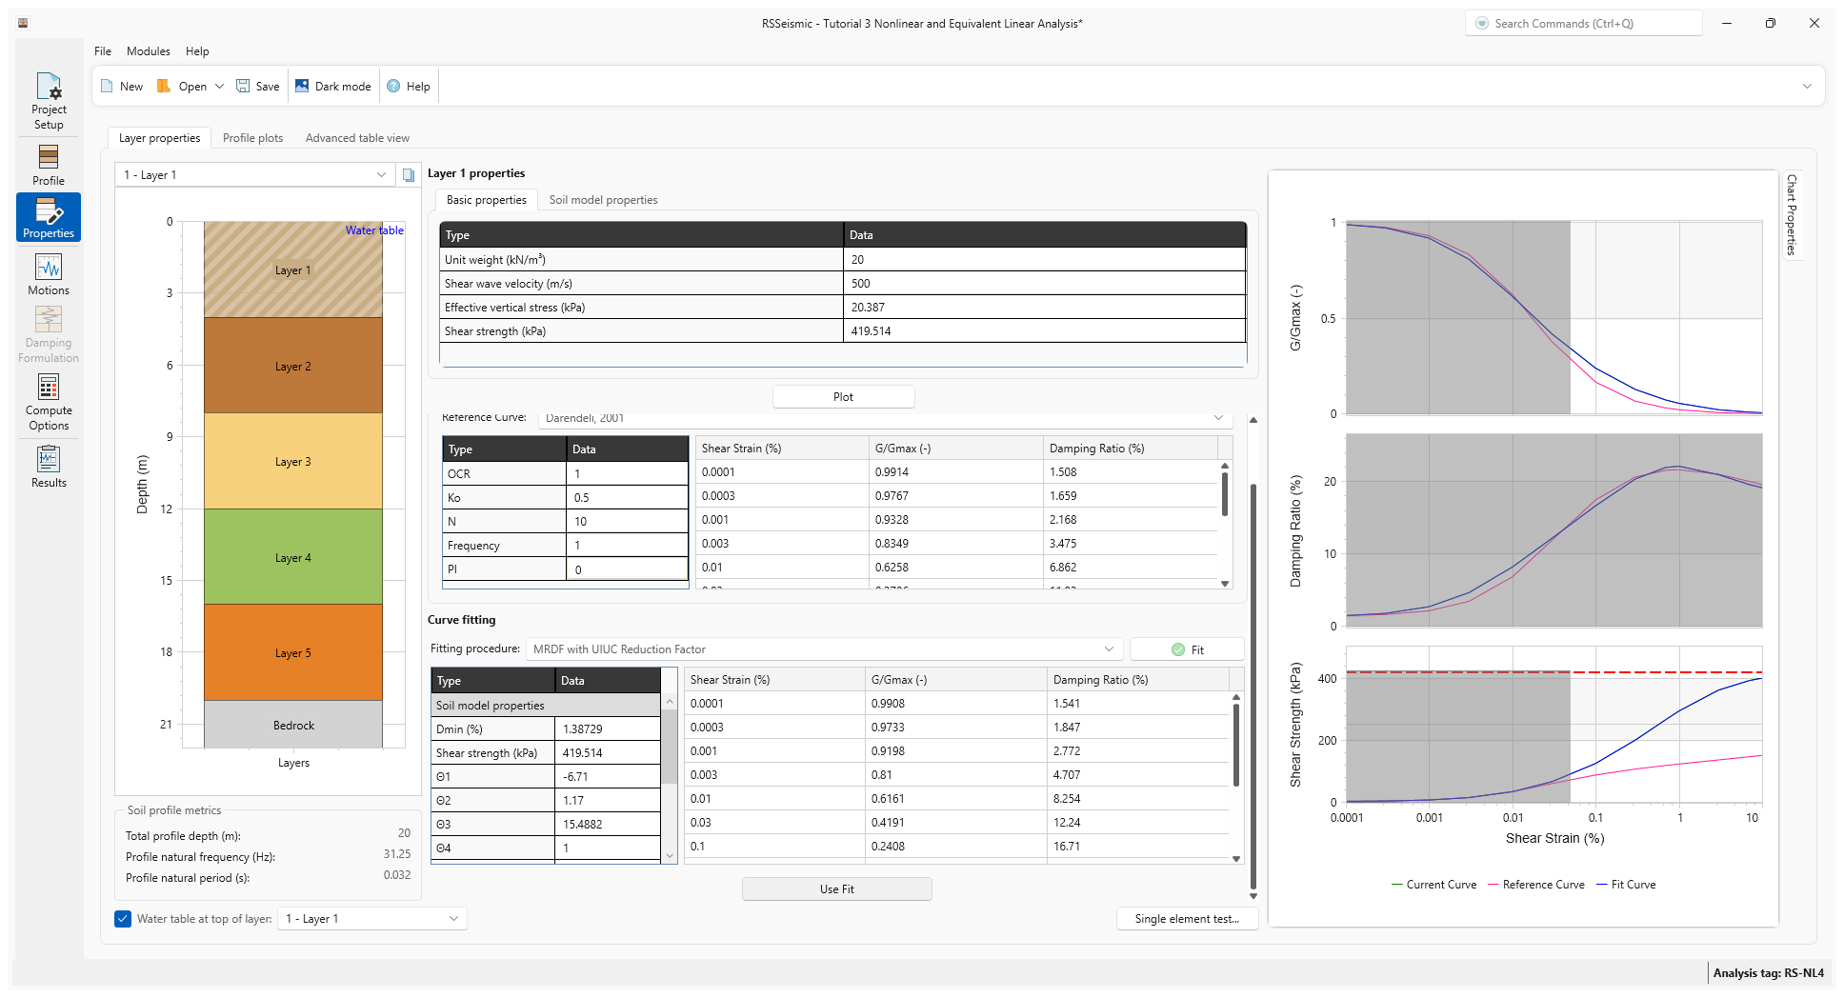Open the water table layer dropdown
The height and width of the screenshot is (998, 1844).
371,919
